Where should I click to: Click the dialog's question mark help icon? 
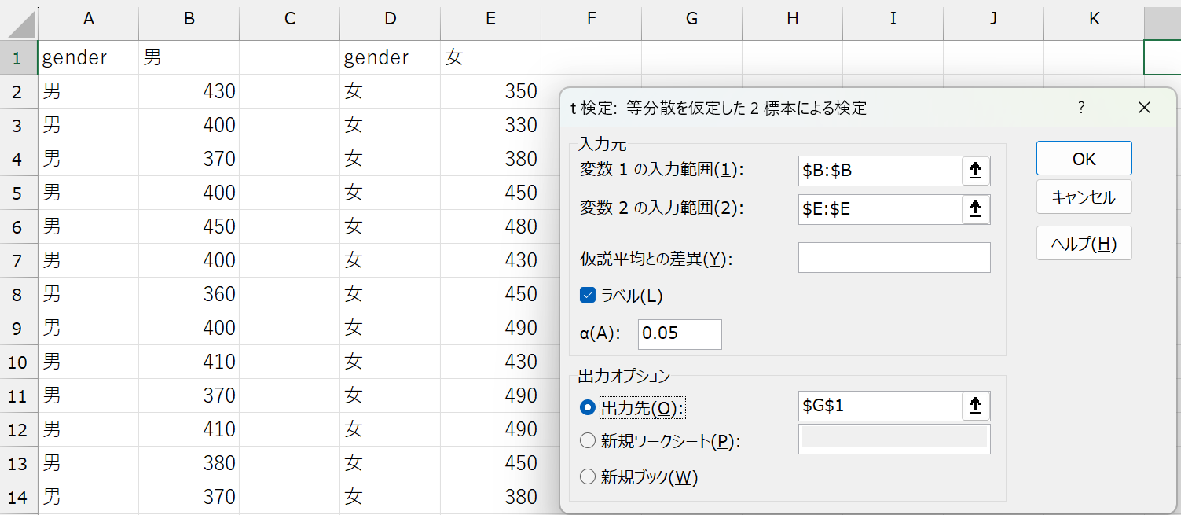click(x=1081, y=108)
